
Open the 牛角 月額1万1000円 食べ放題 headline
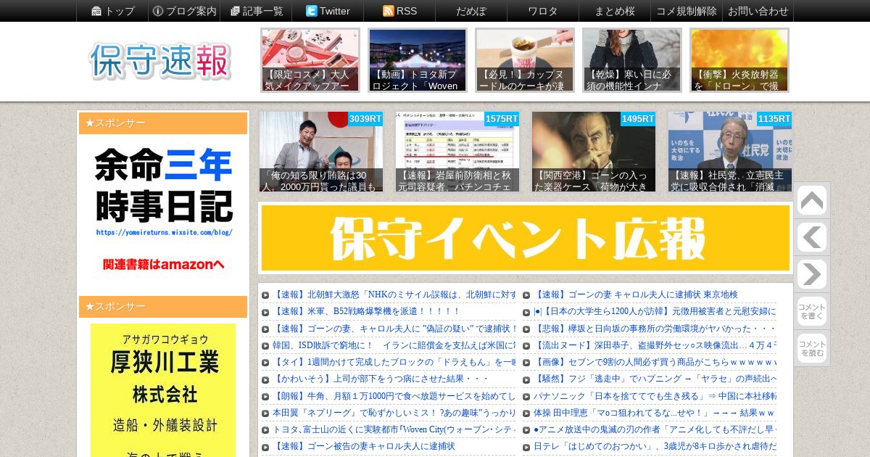point(394,396)
